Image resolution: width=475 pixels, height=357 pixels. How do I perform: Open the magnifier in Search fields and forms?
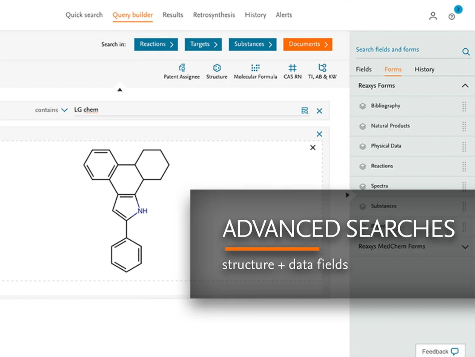click(466, 52)
